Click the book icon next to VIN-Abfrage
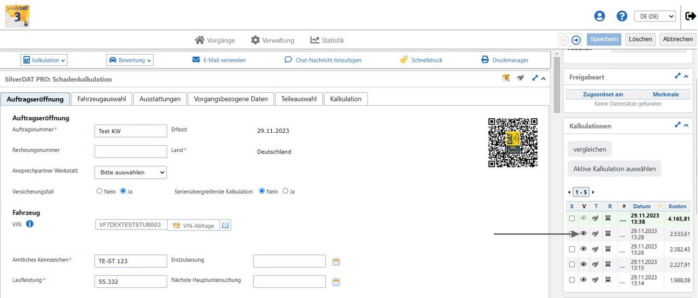 [x=226, y=225]
